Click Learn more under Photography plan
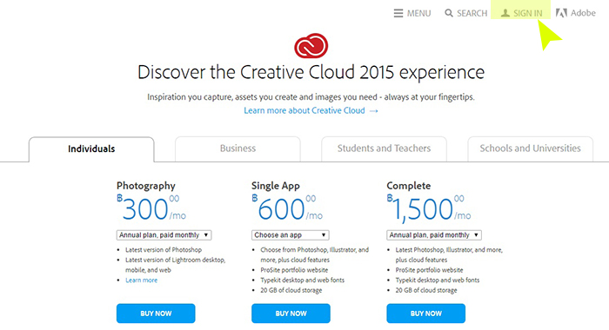 (141, 280)
